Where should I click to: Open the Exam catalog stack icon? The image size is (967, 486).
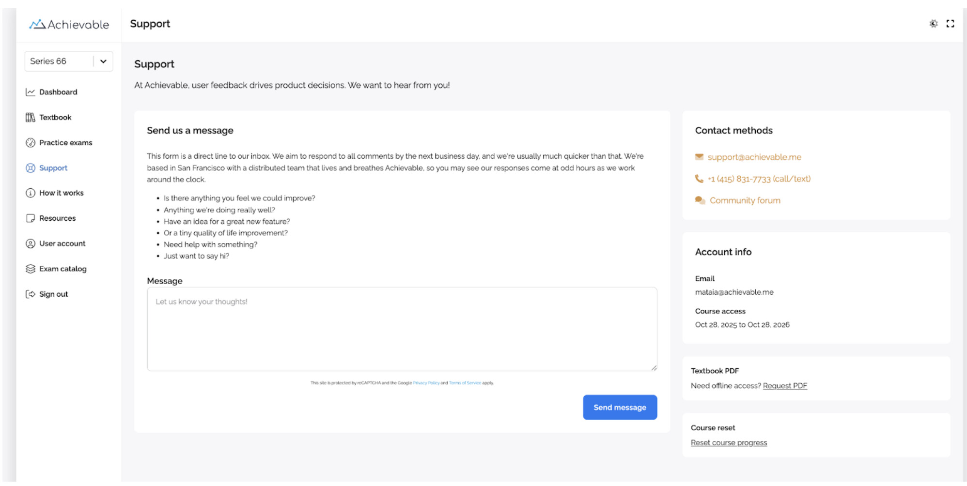click(31, 269)
